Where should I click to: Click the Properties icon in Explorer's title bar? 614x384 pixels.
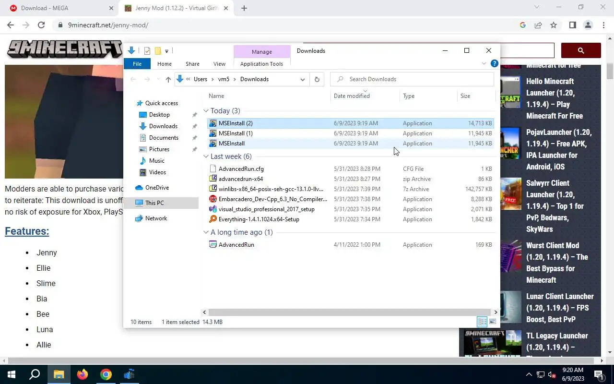coord(147,51)
